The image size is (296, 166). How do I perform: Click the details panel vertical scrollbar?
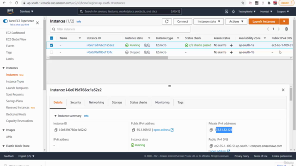click(291, 94)
